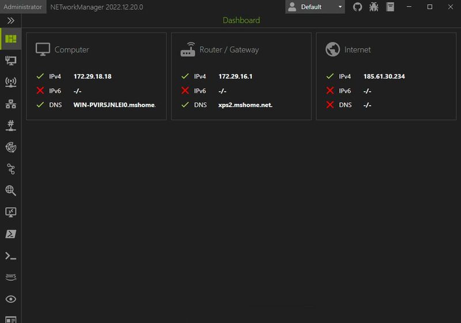
Task: Select the computer DNS name WIN-PVIR5JNLEI0.mshome
Action: pyautogui.click(x=115, y=105)
